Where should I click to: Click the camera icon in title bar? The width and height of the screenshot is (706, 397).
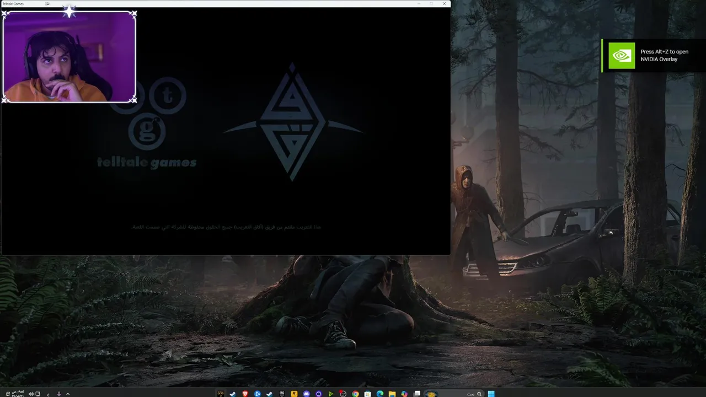click(47, 4)
